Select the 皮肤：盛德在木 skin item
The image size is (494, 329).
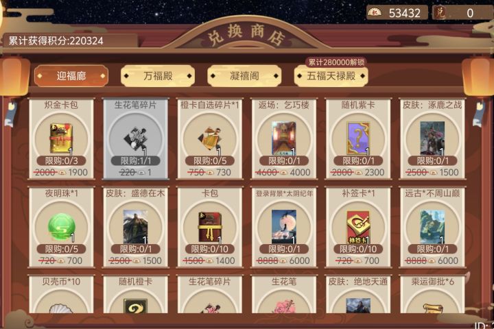click(x=135, y=228)
